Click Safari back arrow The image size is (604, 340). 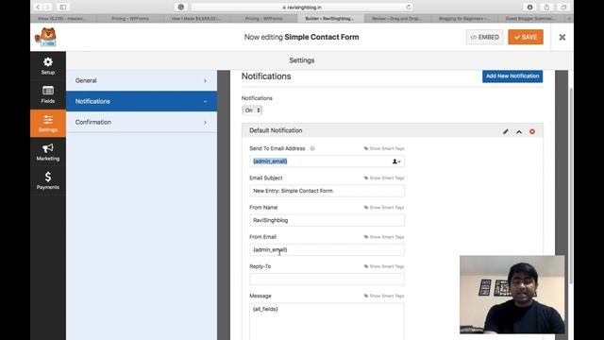[x=38, y=7]
